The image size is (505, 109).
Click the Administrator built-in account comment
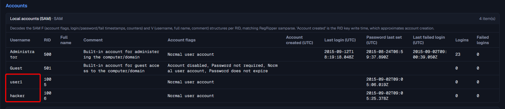point(121,54)
